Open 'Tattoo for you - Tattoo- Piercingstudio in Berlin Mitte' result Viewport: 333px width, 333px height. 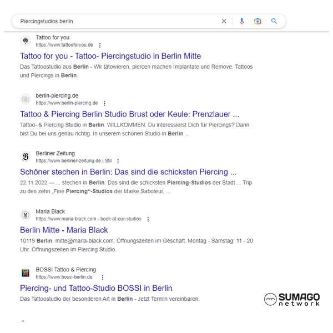click(x=110, y=56)
